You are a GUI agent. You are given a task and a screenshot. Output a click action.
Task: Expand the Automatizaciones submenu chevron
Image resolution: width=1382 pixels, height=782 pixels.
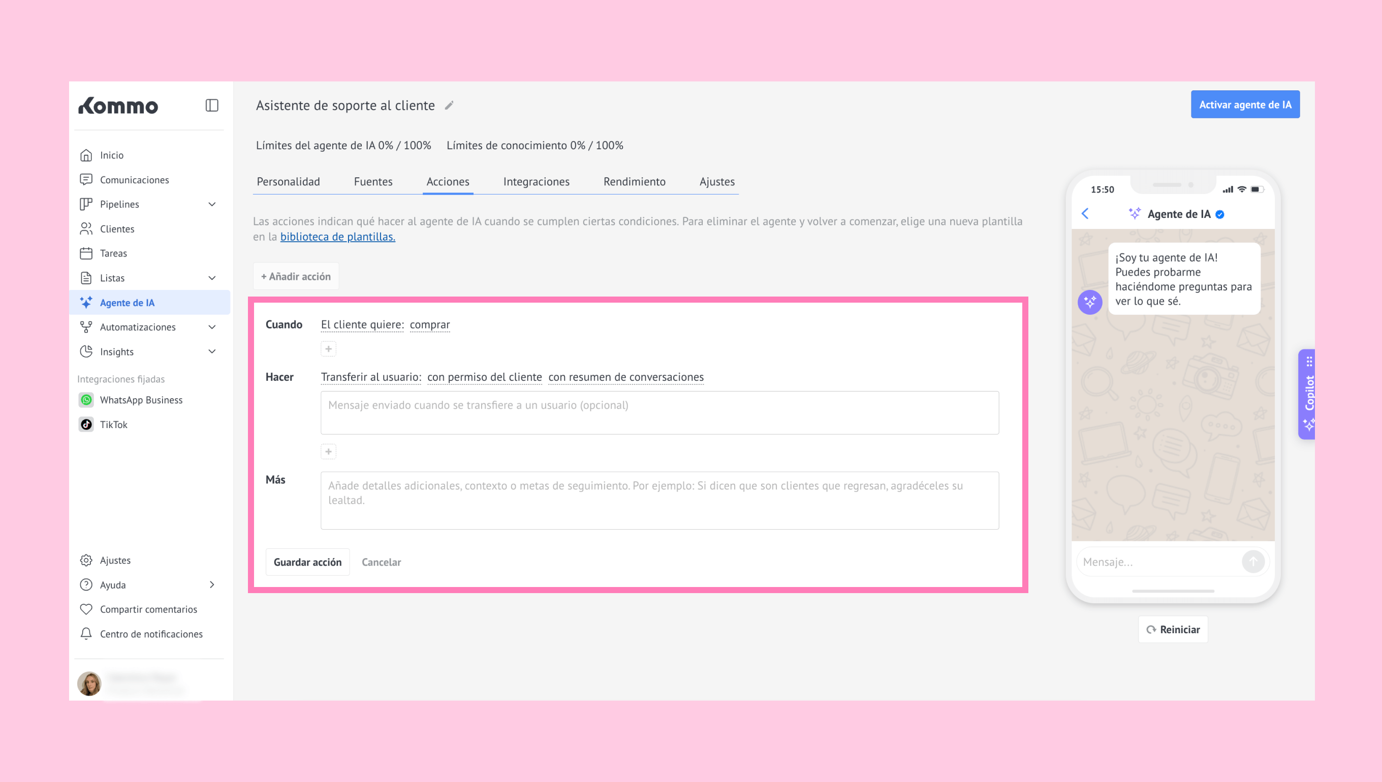212,327
